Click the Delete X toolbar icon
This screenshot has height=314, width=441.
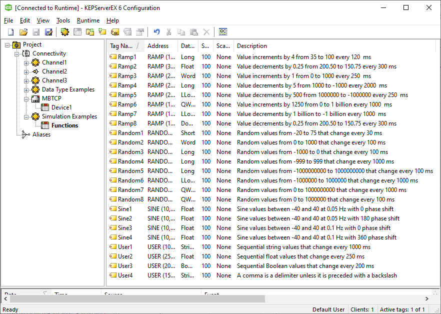[206, 32]
